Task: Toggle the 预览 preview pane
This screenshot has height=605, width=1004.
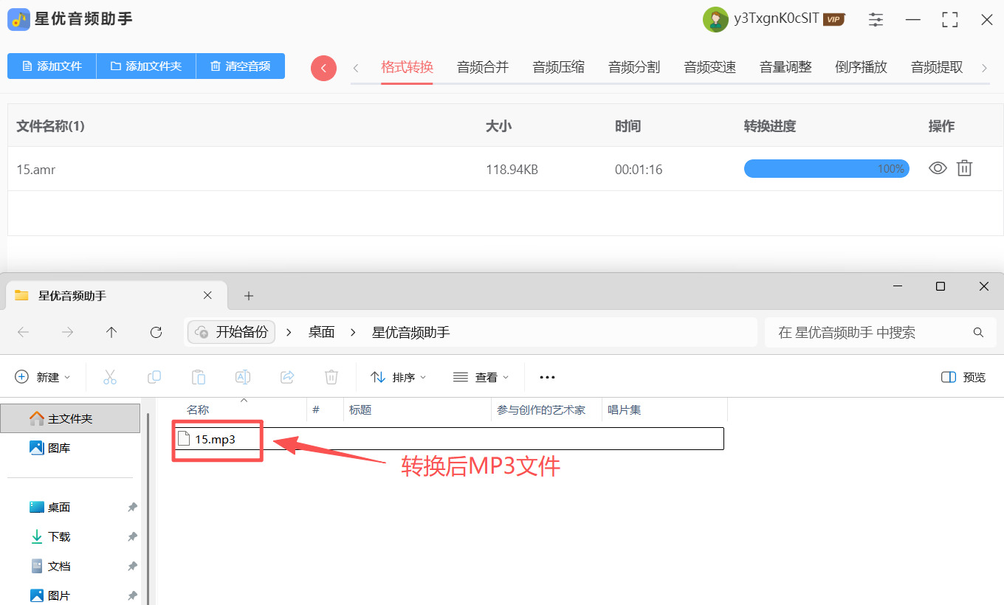Action: click(x=963, y=377)
